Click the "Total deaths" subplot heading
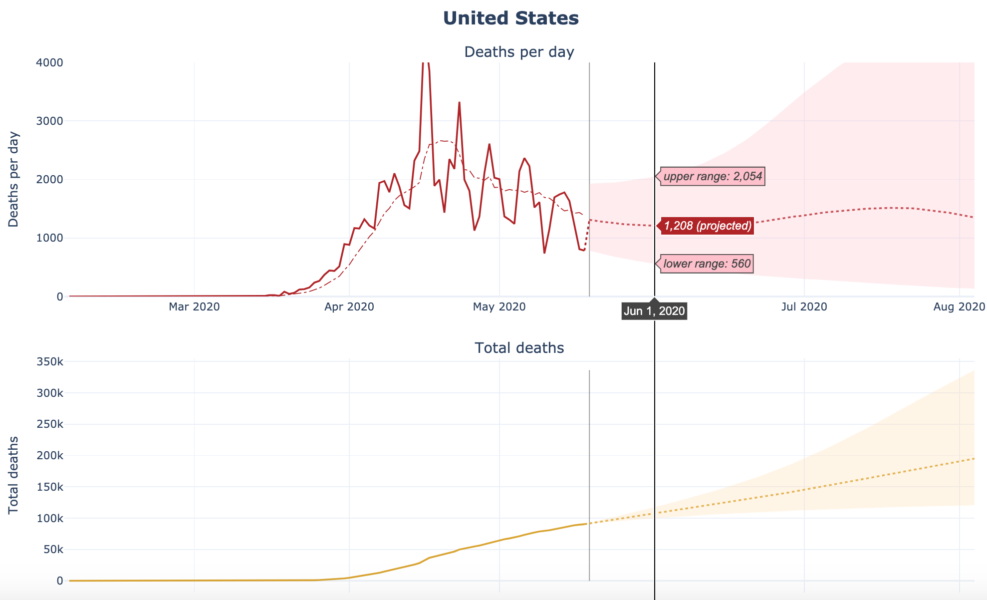Viewport: 987px width, 600px height. [x=519, y=348]
